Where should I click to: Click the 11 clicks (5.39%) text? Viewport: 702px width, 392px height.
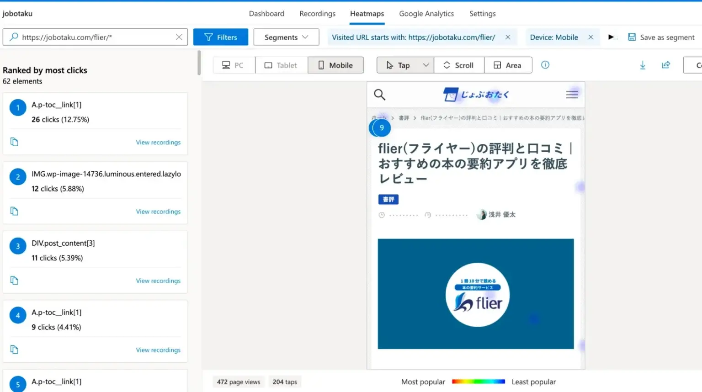coord(57,258)
